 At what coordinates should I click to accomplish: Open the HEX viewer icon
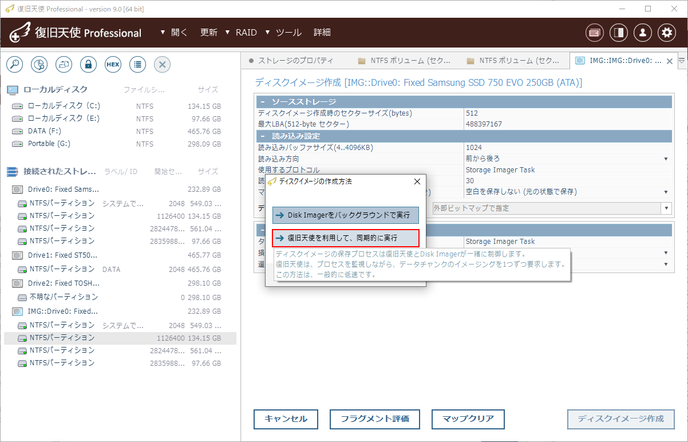tap(113, 65)
